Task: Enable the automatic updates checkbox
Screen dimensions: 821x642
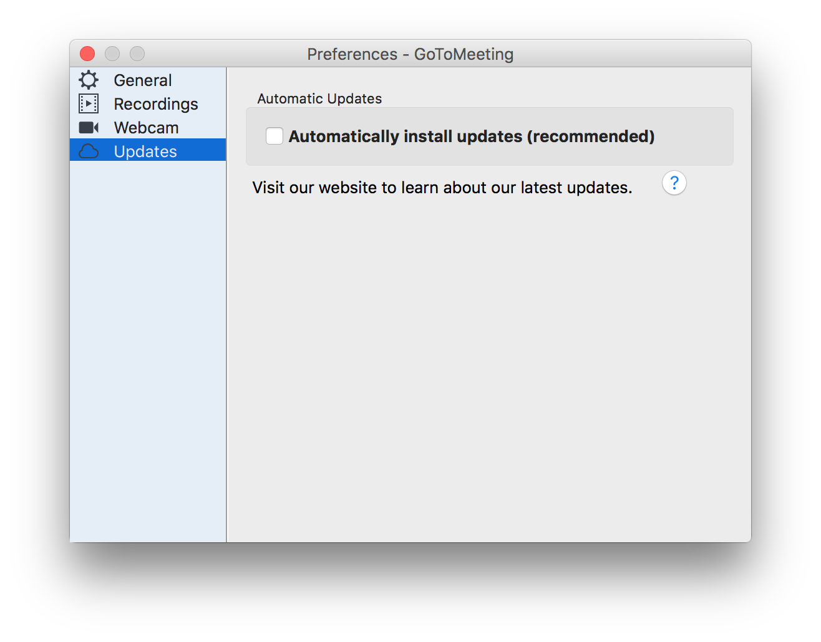Action: click(274, 136)
